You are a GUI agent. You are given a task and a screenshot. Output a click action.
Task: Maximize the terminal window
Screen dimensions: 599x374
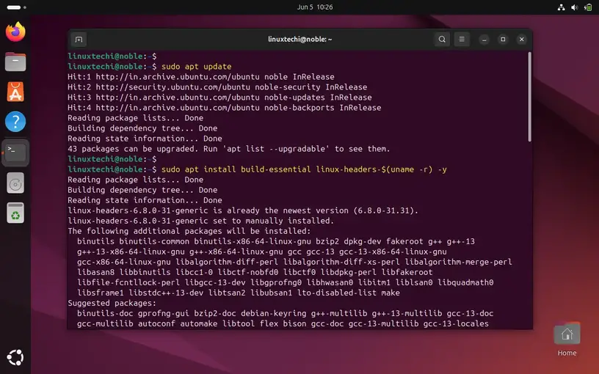503,40
